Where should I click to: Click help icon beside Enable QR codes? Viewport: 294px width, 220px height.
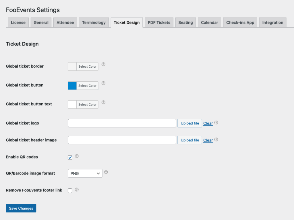click(x=77, y=156)
